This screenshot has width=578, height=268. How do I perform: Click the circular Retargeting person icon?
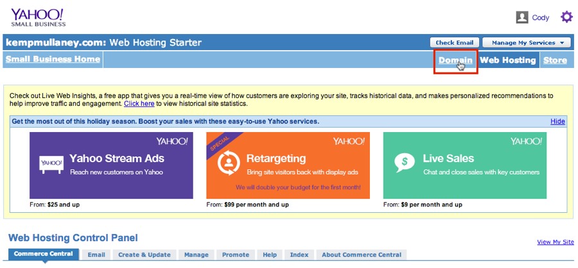click(229, 163)
